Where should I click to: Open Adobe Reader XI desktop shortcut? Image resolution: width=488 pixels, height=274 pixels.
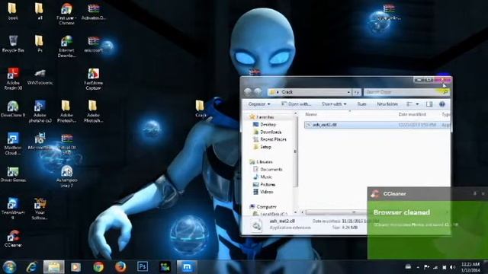[13, 79]
